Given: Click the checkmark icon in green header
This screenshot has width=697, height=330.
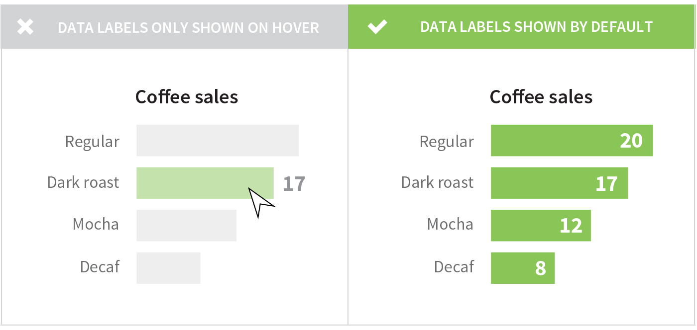Looking at the screenshot, I should point(377,27).
